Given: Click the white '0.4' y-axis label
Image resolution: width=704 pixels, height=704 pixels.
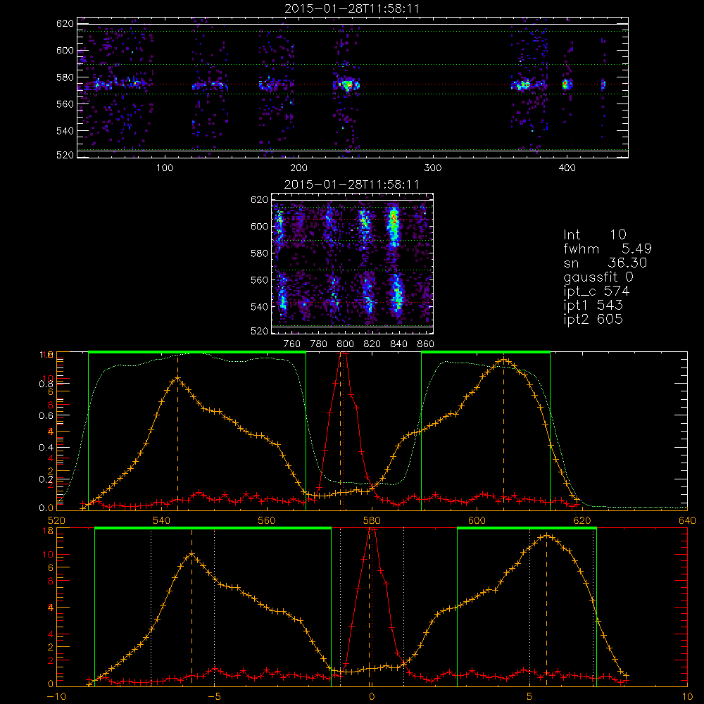Looking at the screenshot, I should [x=46, y=448].
